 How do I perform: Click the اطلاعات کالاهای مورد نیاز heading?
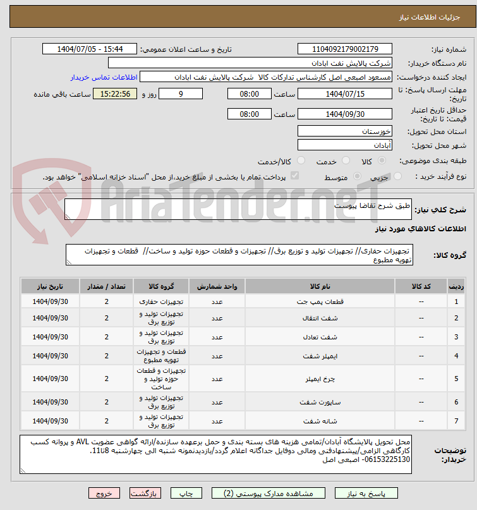tap(420, 229)
